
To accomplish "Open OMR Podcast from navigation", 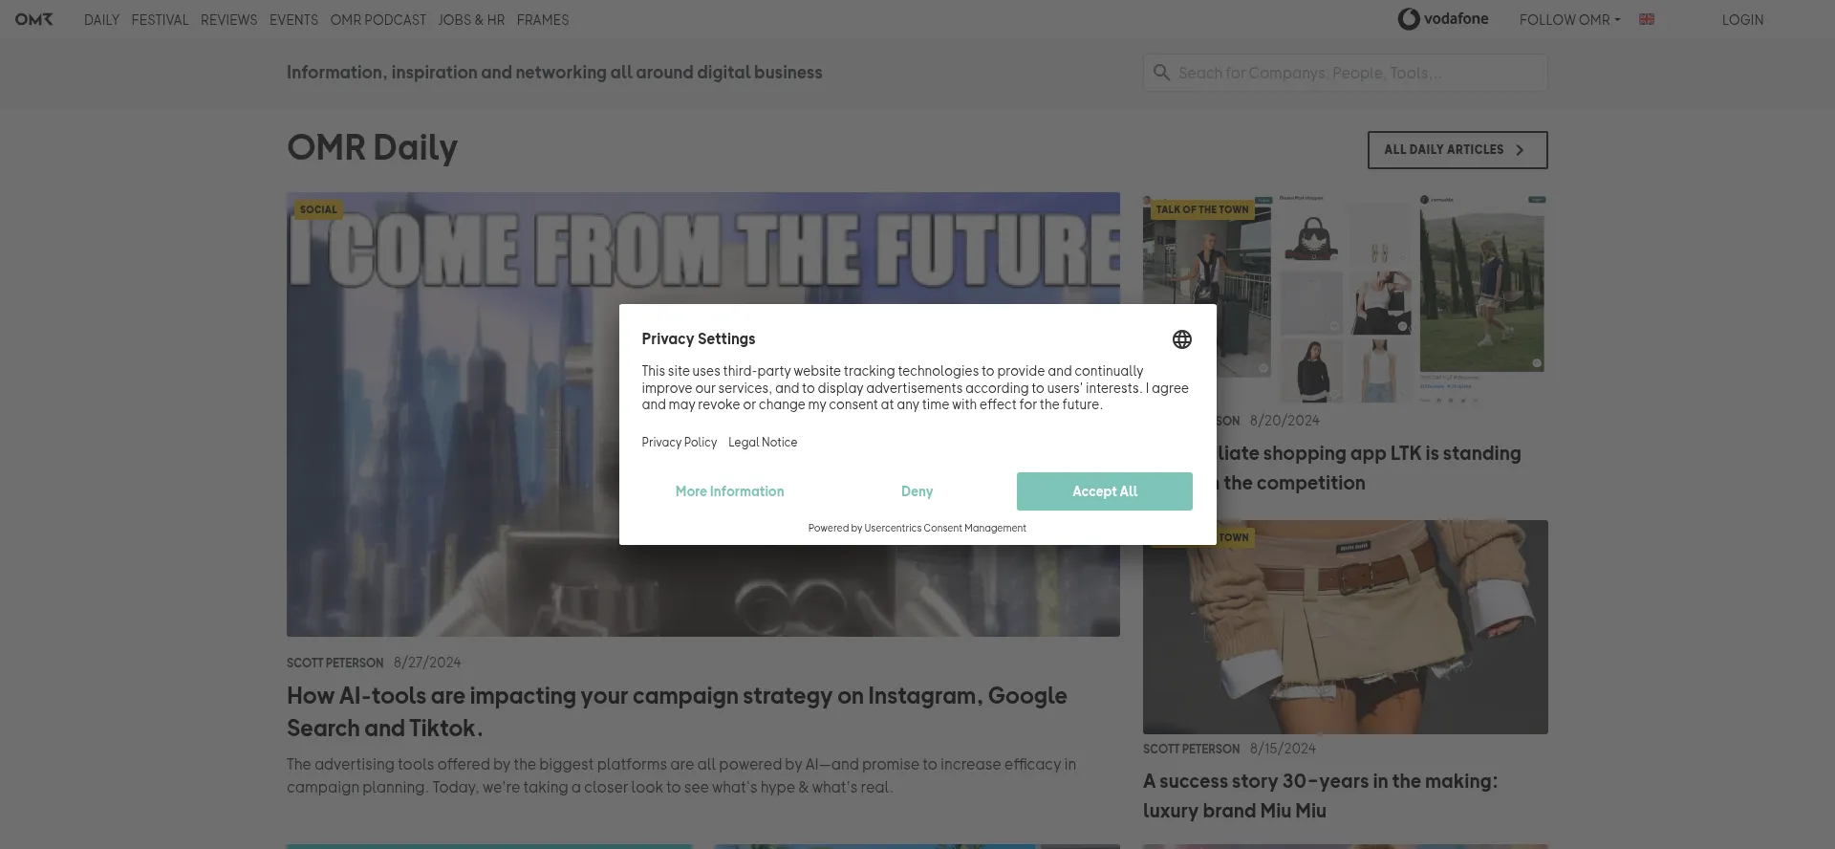I will coord(378,20).
